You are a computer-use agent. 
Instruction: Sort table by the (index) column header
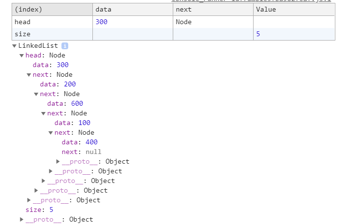click(52, 10)
